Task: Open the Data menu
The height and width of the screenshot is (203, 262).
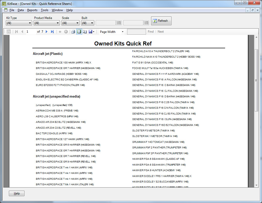Action: pyautogui.click(x=20, y=10)
